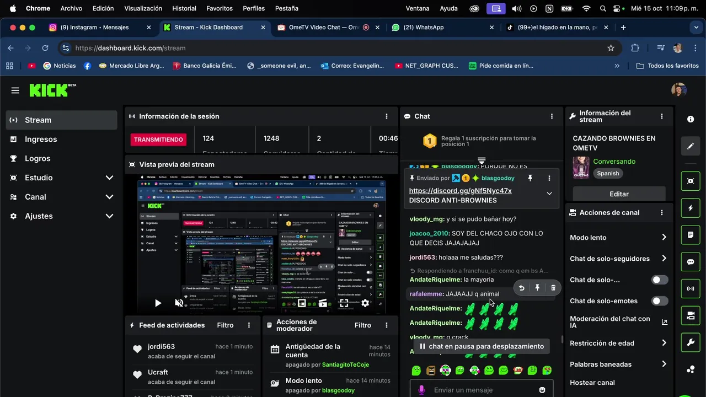The image size is (706, 397).
Task: Open the hamburger menu beside the Kick logo
Action: click(x=15, y=90)
